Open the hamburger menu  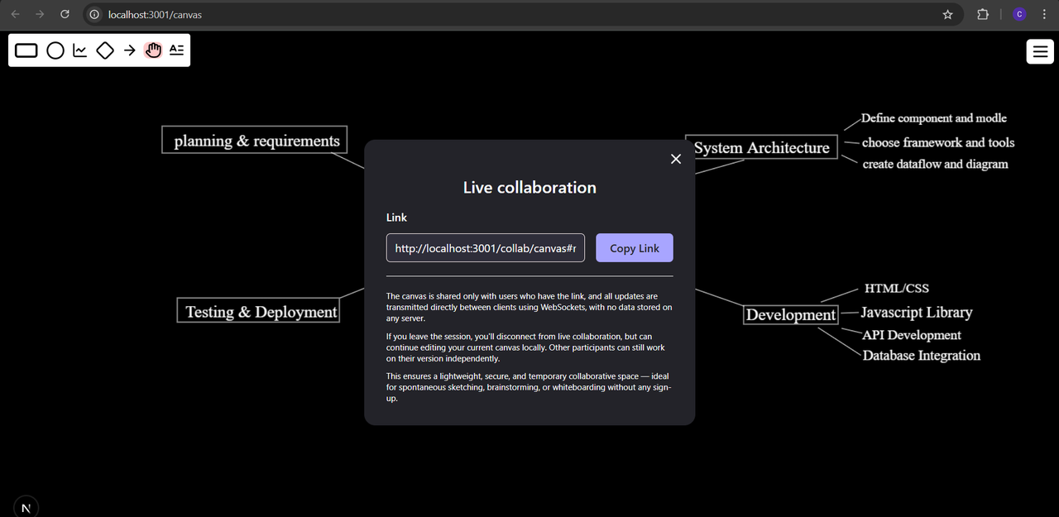click(x=1039, y=51)
